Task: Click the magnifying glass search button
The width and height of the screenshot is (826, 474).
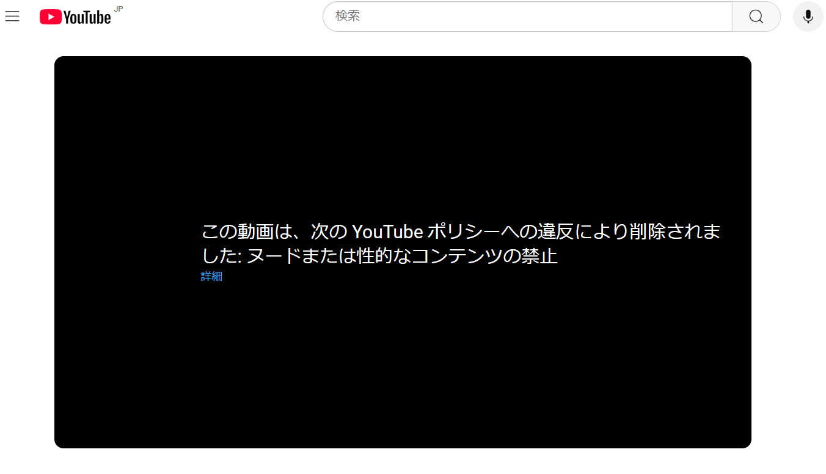Action: [x=756, y=16]
